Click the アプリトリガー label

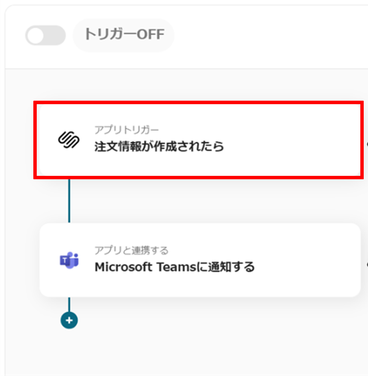tap(126, 130)
